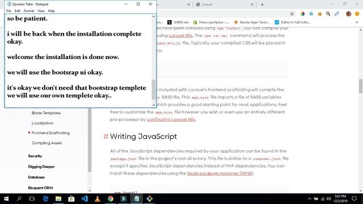This screenshot has width=363, height=204.
Task: Click the Notepad scrollbar up arrow
Action: pyautogui.click(x=154, y=16)
